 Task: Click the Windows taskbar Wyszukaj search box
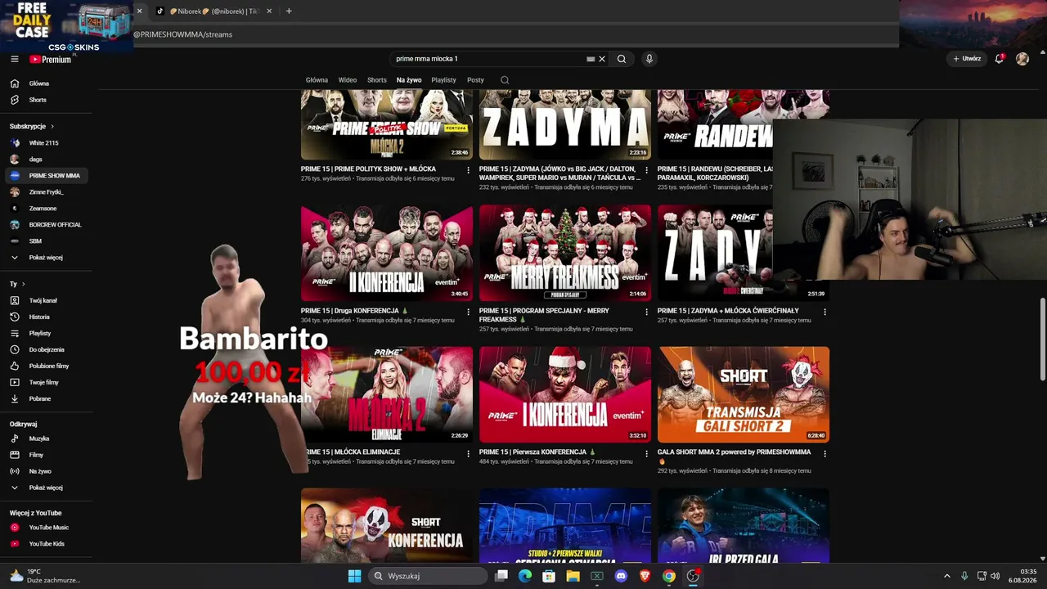tap(427, 576)
